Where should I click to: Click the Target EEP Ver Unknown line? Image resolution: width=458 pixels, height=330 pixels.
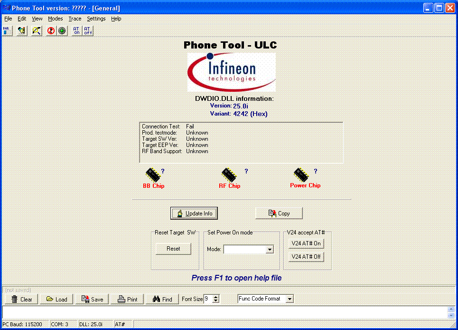point(175,145)
